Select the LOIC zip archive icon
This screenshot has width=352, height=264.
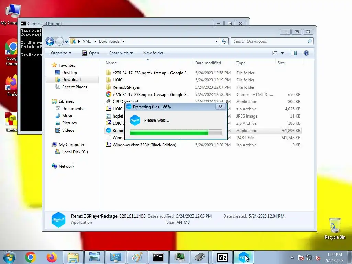point(108,123)
